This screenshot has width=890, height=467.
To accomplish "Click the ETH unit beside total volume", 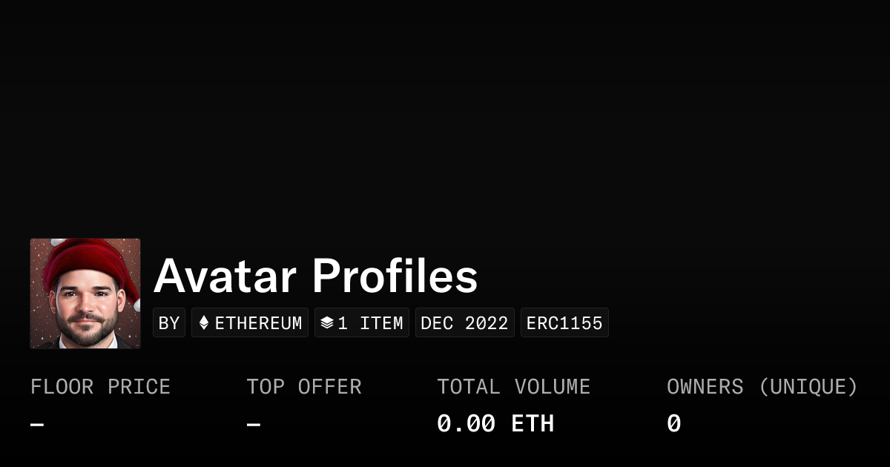I will tap(533, 424).
